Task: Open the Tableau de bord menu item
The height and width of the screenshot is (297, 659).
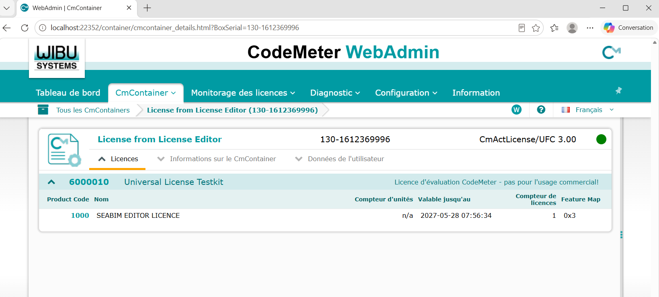Action: tap(68, 93)
